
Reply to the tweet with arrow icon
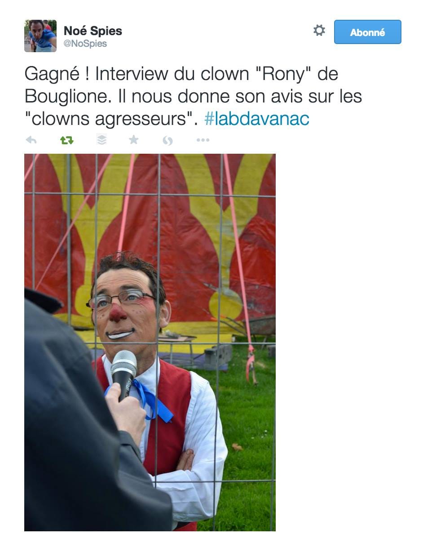point(31,140)
